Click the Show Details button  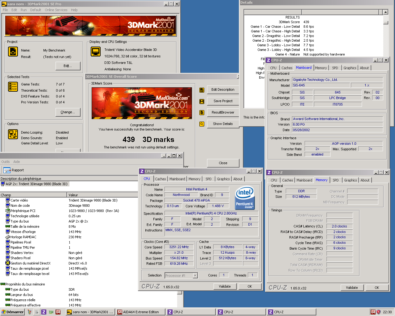(x=223, y=124)
